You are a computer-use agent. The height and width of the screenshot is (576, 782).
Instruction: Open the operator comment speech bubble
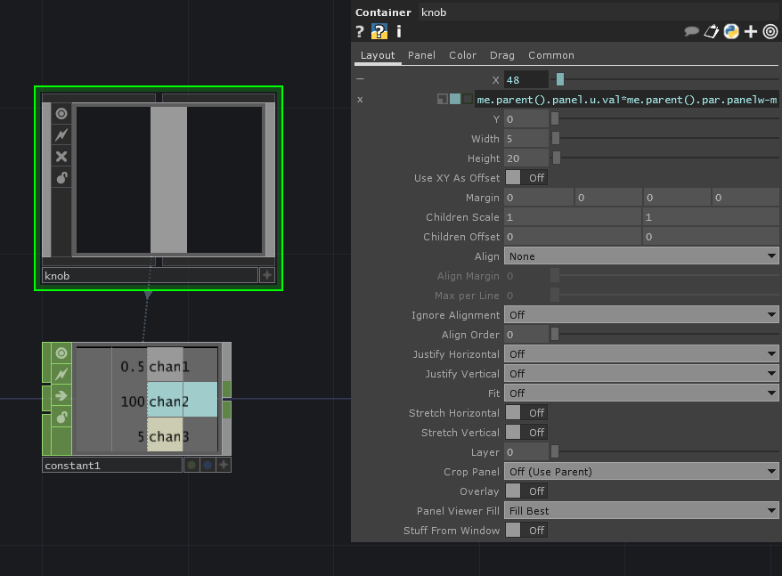[691, 32]
